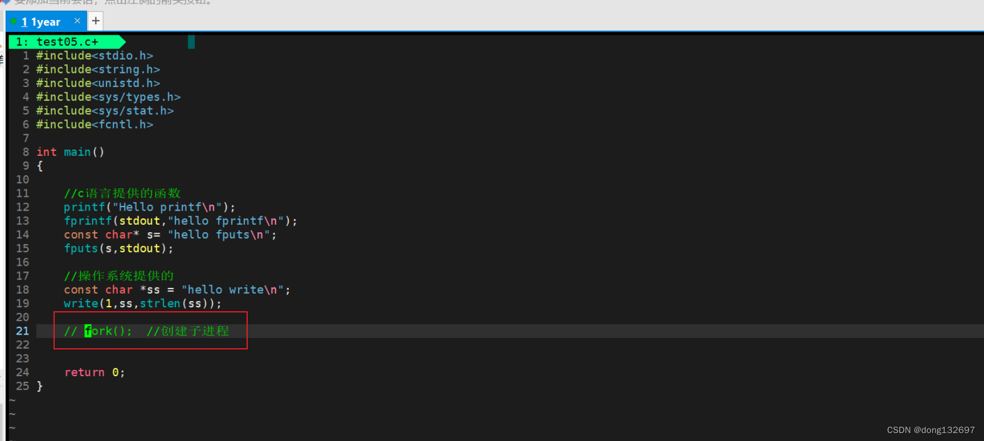Click the 'write(1,ss,strlen(ss));' line
The image size is (984, 441).
pyautogui.click(x=142, y=304)
